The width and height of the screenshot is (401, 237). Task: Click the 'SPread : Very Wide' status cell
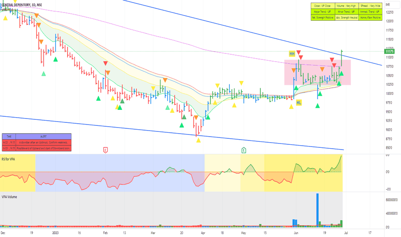370,6
